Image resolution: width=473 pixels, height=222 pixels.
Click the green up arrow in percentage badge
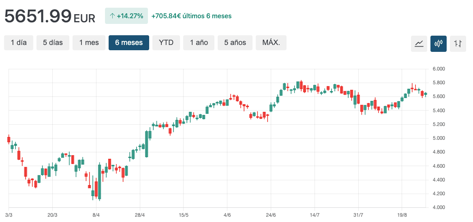[x=112, y=16]
